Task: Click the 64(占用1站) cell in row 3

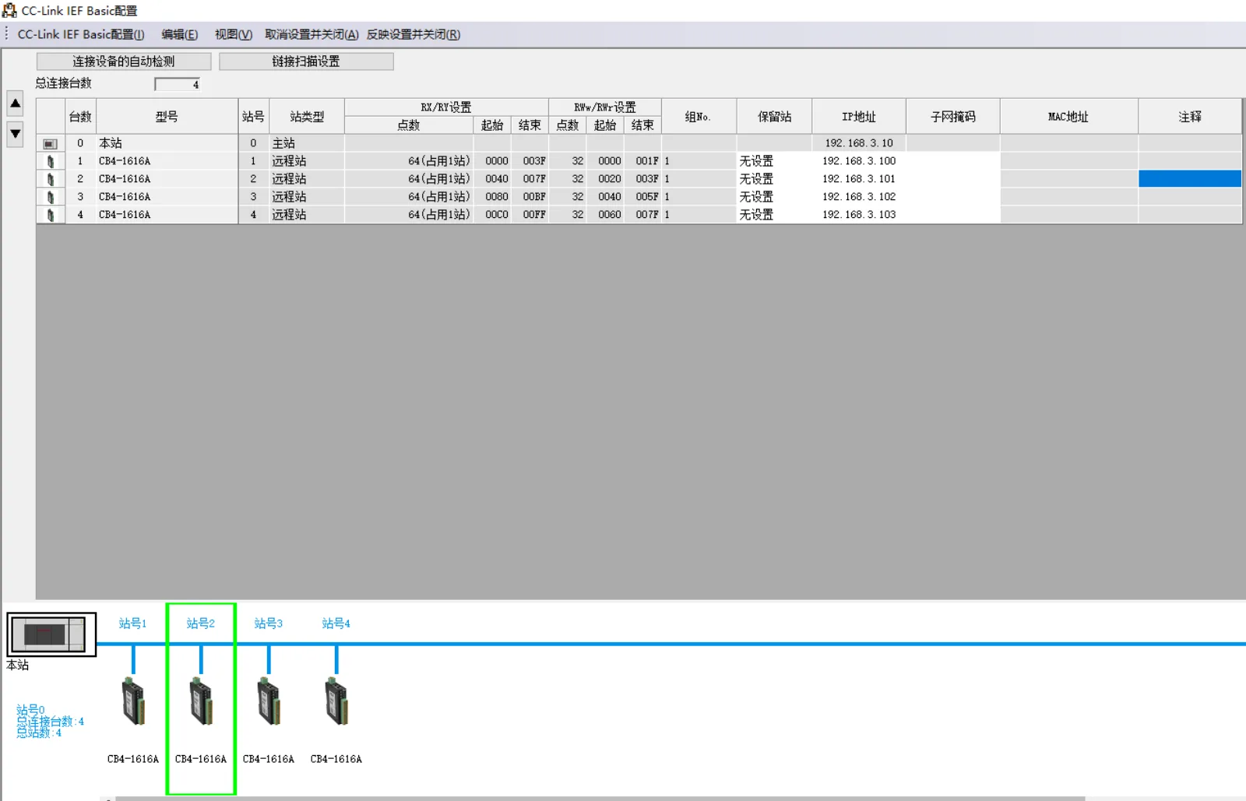Action: (x=409, y=197)
